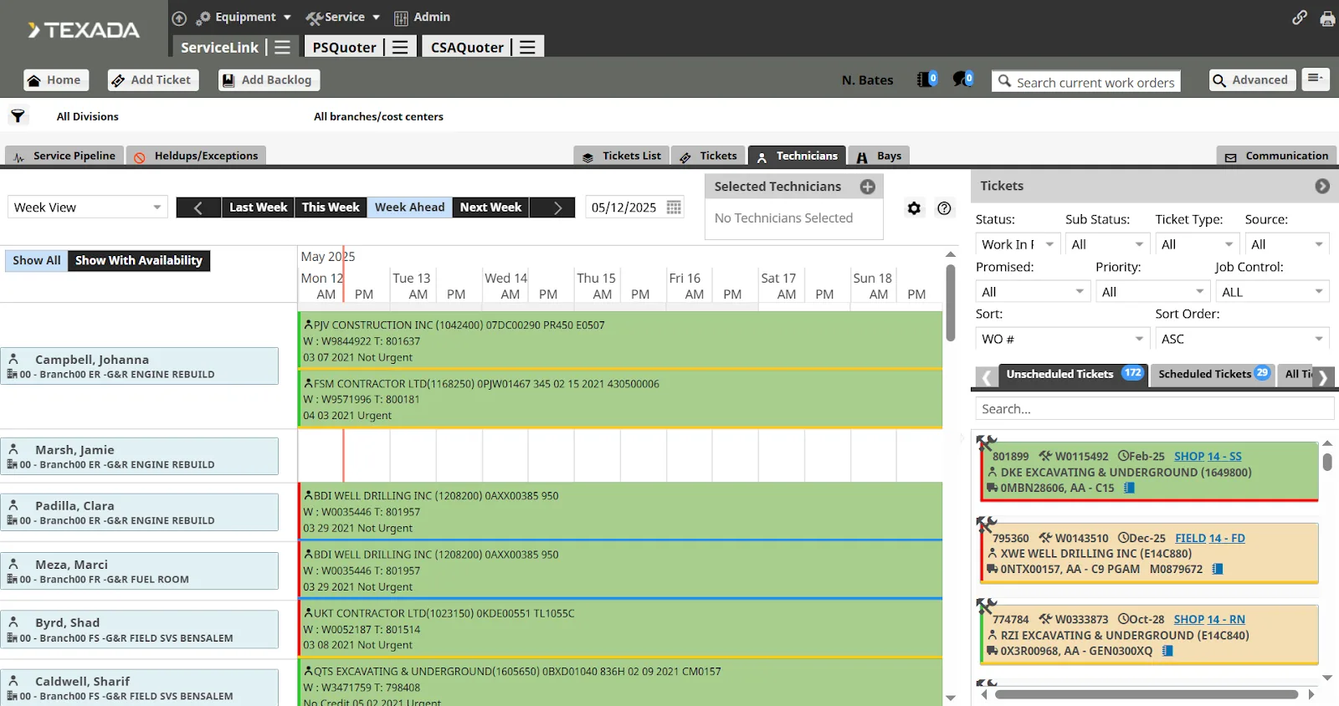Expand the Sort Order ASC dropdown
Image resolution: width=1339 pixels, height=706 pixels.
coord(1242,339)
